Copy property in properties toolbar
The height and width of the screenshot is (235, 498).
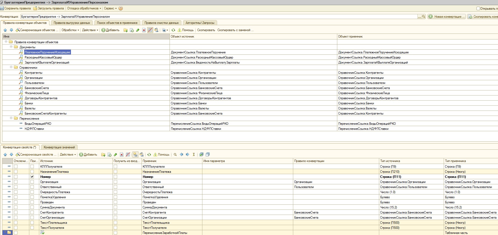pyautogui.click(x=109, y=155)
